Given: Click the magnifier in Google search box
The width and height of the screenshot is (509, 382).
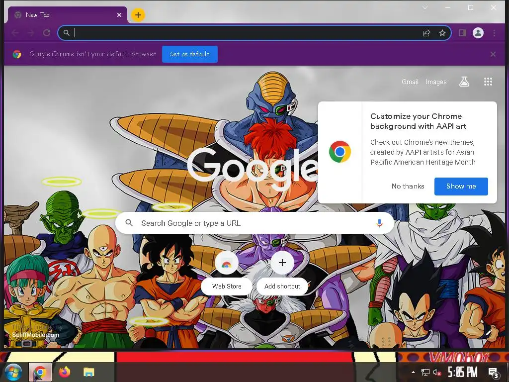Looking at the screenshot, I should (129, 223).
